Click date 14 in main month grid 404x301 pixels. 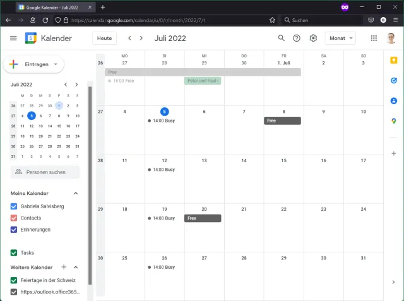[244, 160]
